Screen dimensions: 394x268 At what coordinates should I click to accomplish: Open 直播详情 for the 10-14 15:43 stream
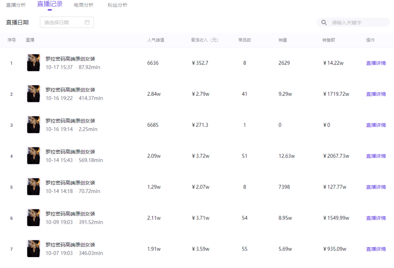pos(376,156)
